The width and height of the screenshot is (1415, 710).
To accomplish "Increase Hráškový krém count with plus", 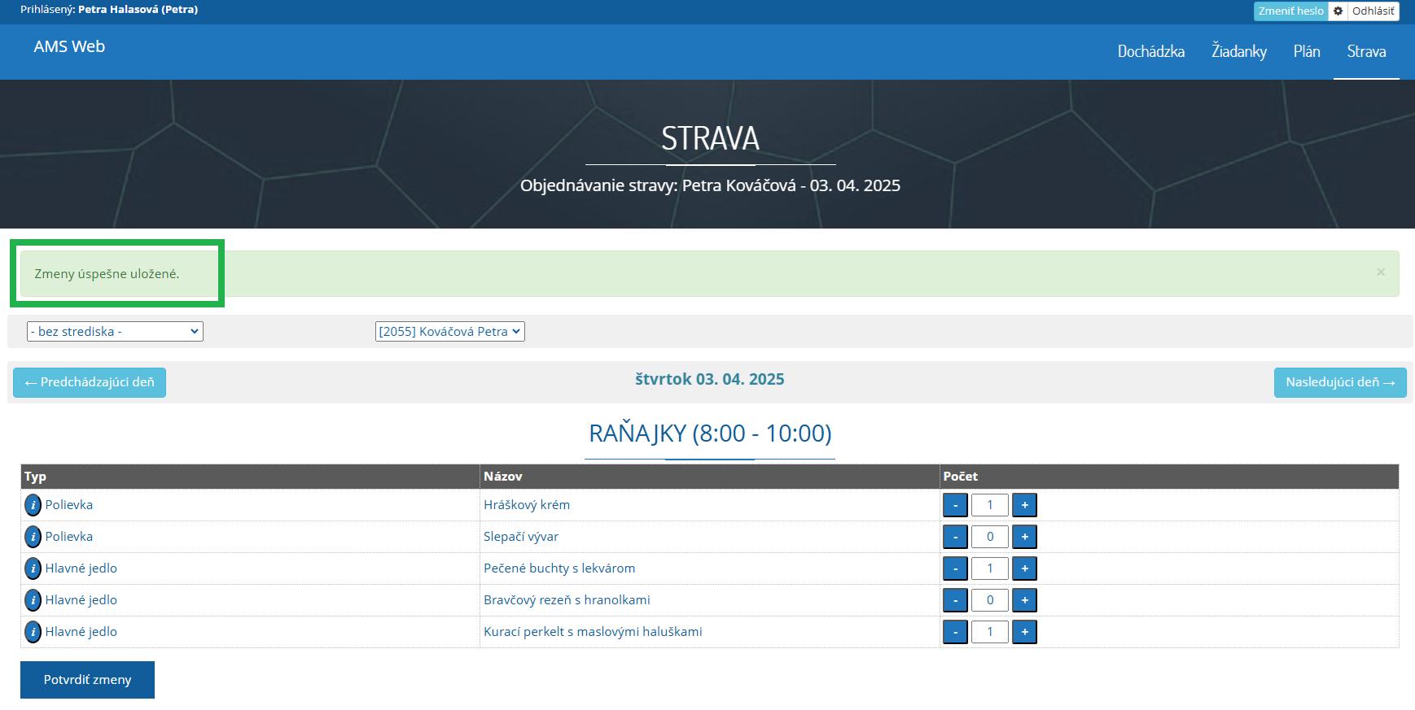I will coord(1024,505).
